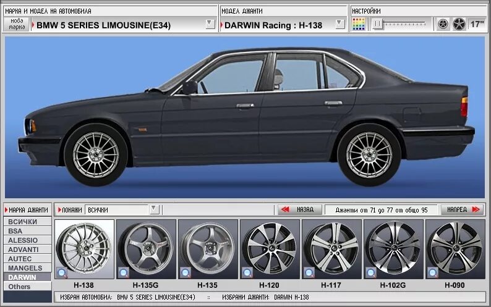Select the larger wheel size icon
This screenshot has height=307, width=491.
click(x=459, y=24)
